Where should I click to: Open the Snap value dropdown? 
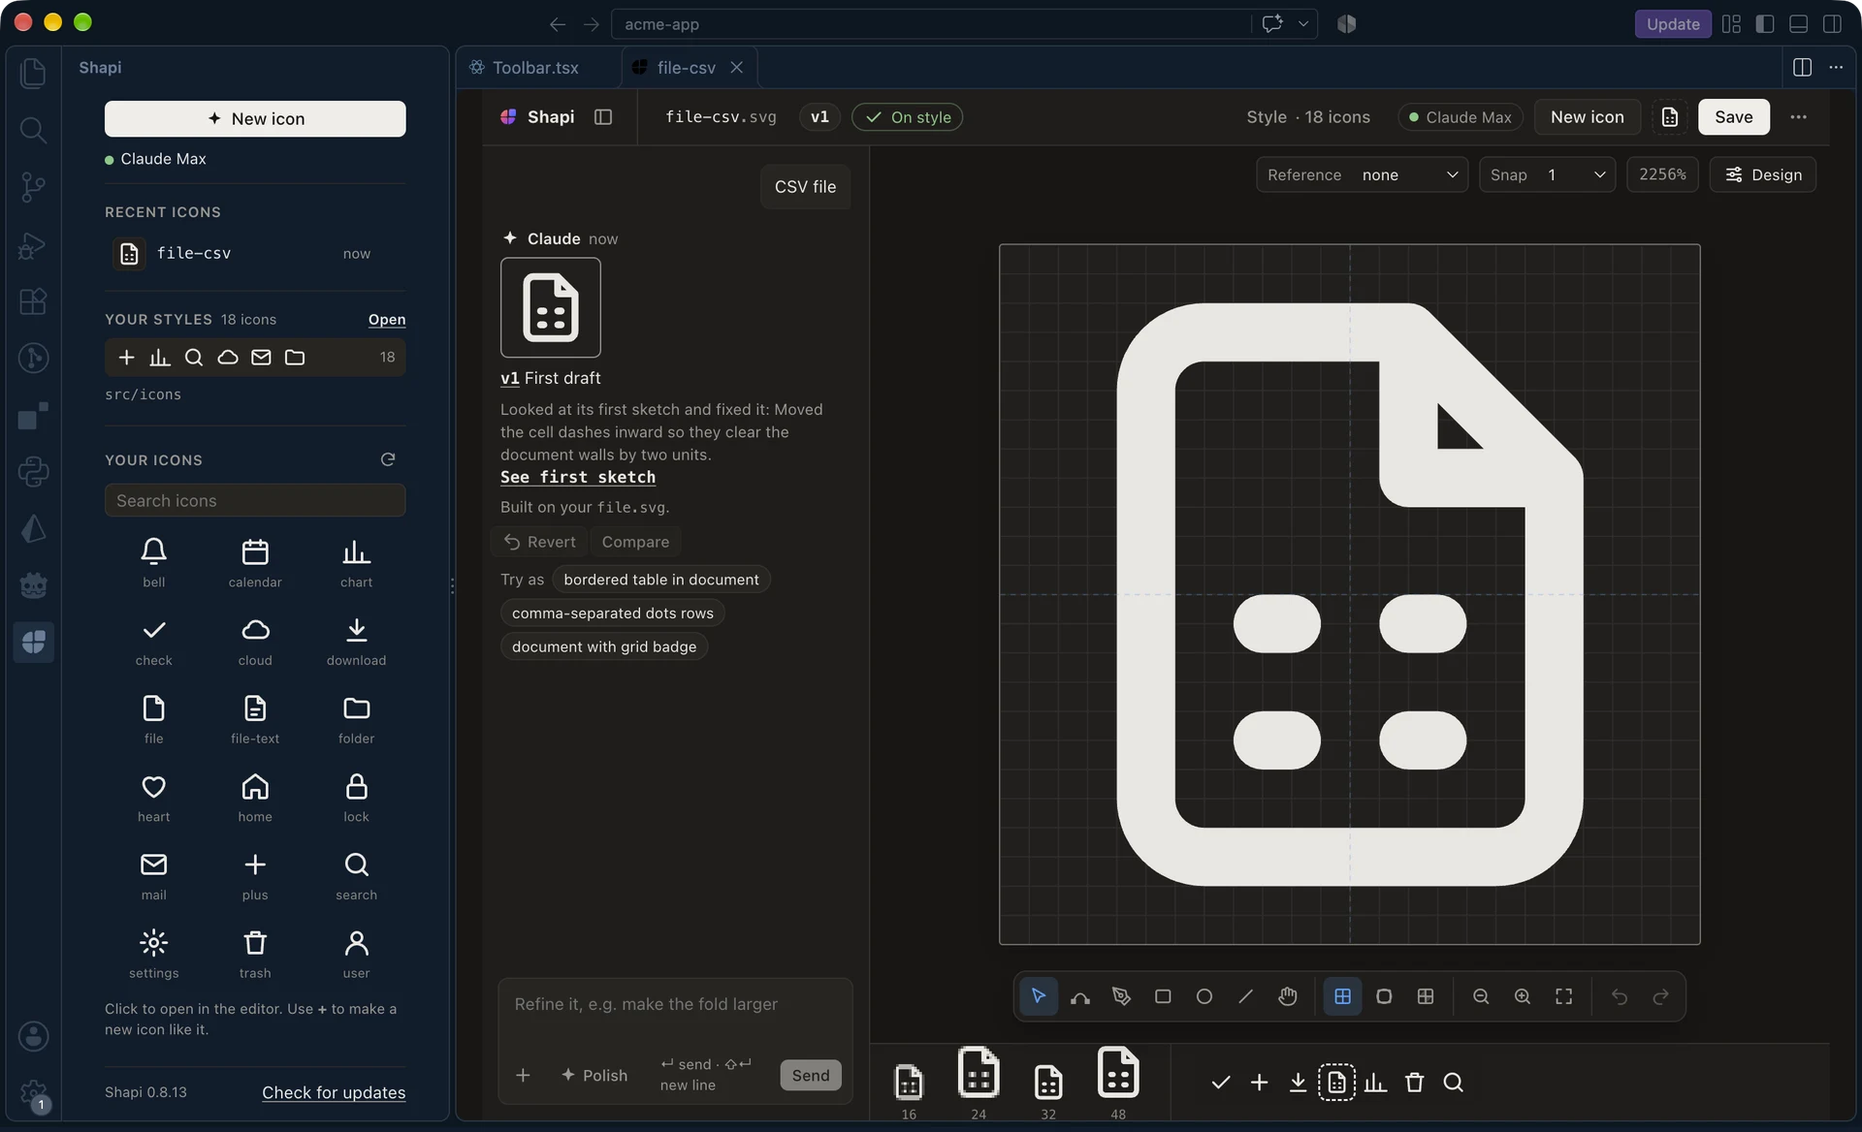(x=1547, y=174)
